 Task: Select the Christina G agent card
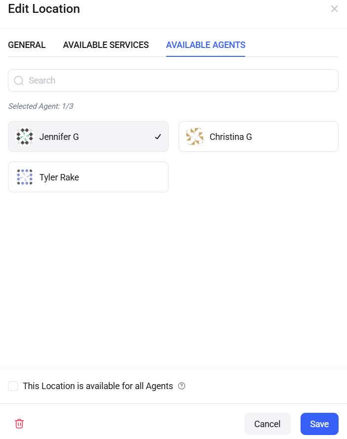pos(258,136)
